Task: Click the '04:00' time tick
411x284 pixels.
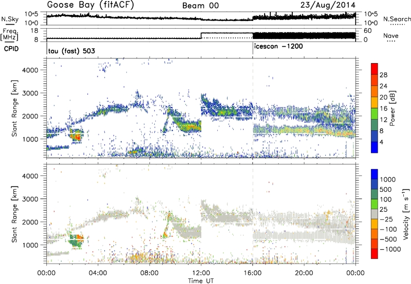Action: click(98, 273)
